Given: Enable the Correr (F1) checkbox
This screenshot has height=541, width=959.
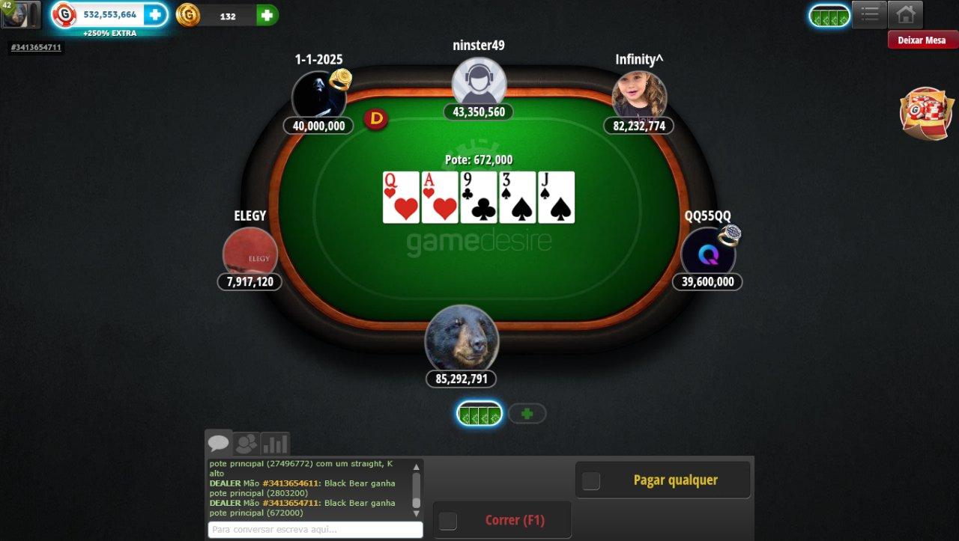Looking at the screenshot, I should tap(448, 521).
